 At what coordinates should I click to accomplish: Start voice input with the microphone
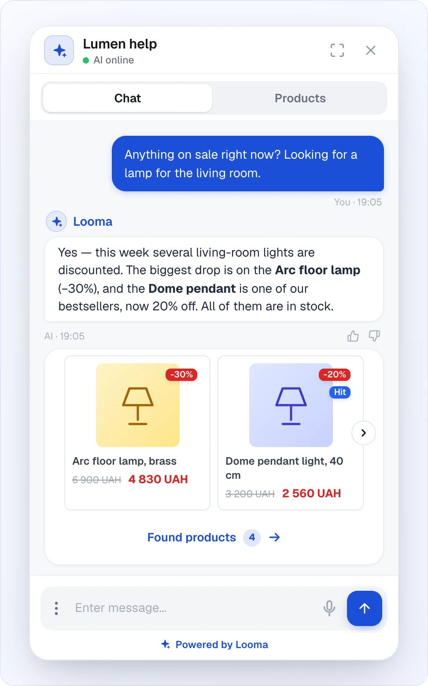[x=329, y=608]
